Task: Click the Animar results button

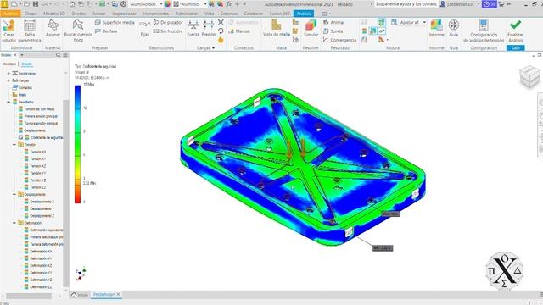Action: [x=333, y=22]
